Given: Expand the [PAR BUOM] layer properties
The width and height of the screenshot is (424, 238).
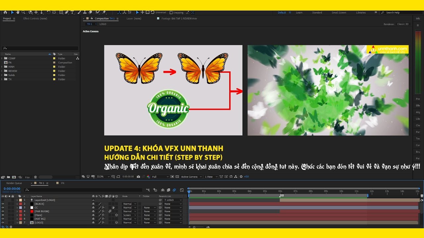Looking at the screenshot, I should click(17, 211).
